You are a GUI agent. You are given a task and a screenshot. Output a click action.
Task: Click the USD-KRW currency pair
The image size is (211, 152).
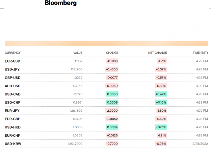tap(13, 144)
